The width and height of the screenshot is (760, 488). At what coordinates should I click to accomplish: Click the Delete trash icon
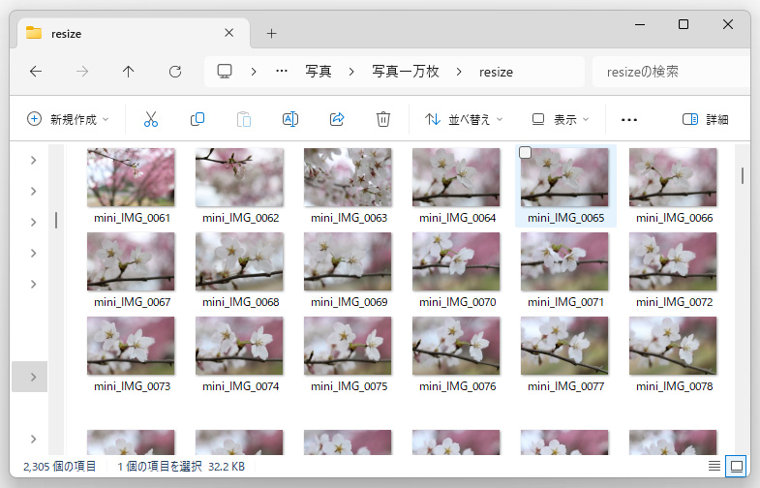click(383, 119)
